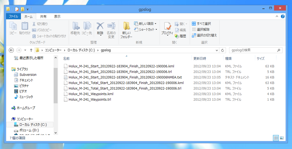292x149 pixels.
Task: Minimize the ribbon with the chevron
Action: (x=277, y=16)
